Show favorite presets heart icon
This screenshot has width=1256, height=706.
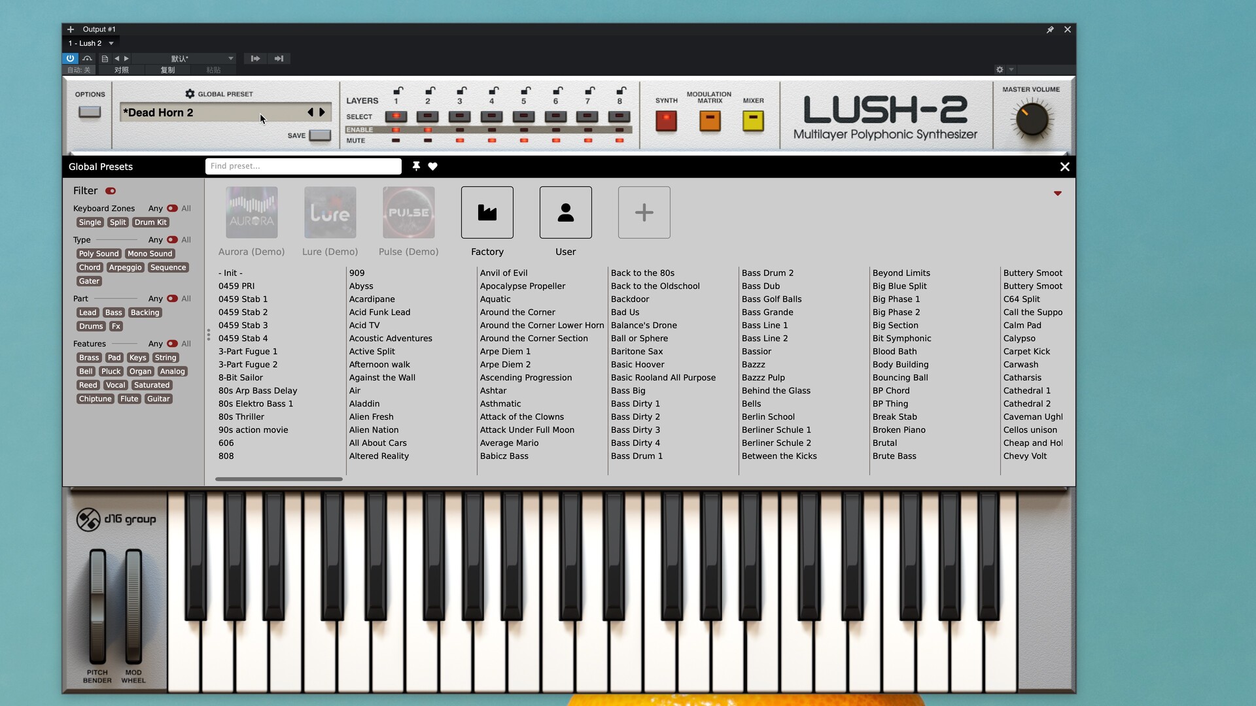coord(432,166)
